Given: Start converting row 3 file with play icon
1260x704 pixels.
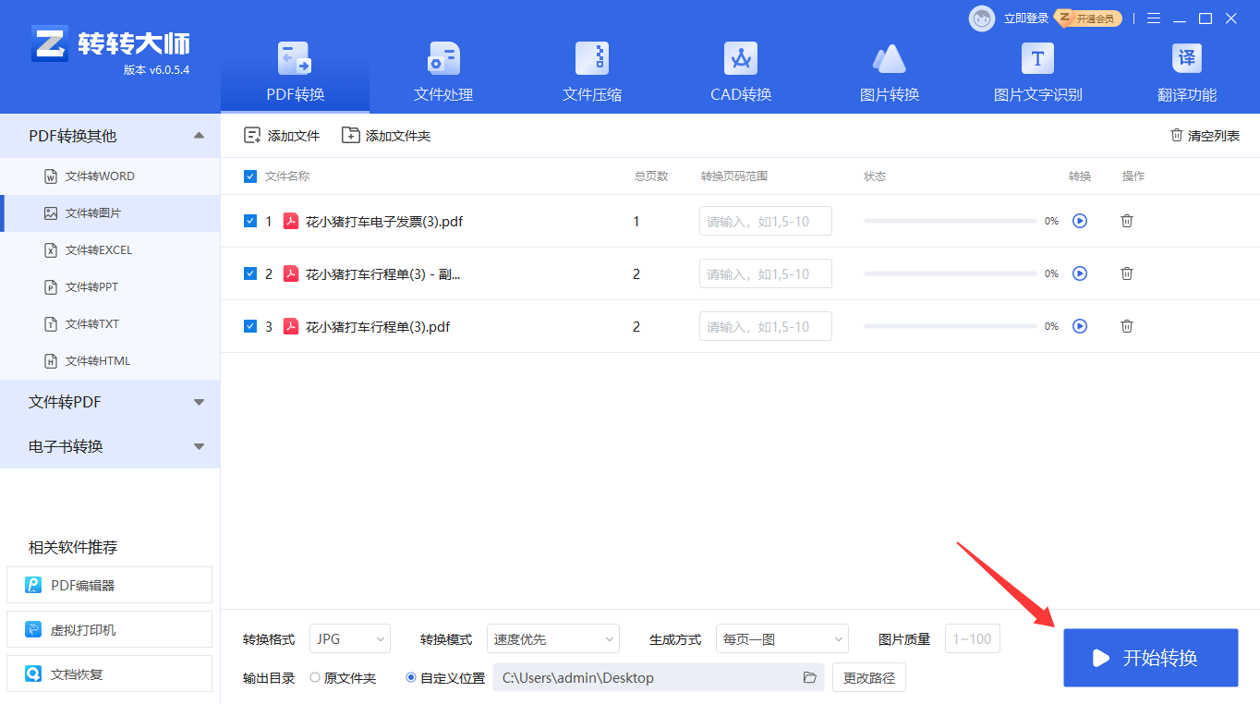Looking at the screenshot, I should pos(1080,326).
